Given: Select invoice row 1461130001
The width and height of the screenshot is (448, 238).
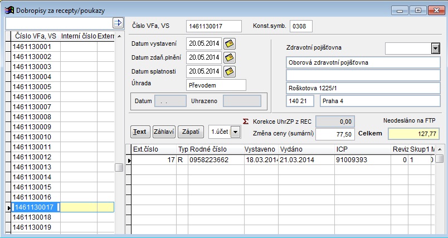Looking at the screenshot, I should tap(62, 47).
